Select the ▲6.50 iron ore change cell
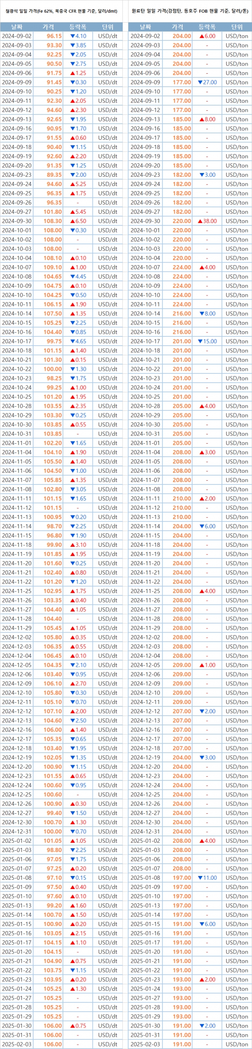This screenshot has height=1049, width=252. (x=78, y=221)
